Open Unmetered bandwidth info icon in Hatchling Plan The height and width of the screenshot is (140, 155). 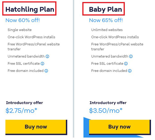[47, 57]
